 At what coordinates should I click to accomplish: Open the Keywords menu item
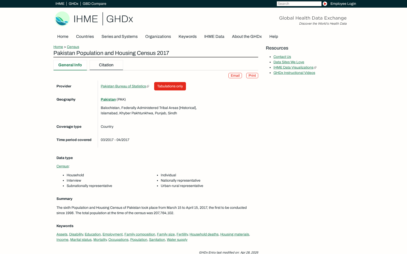click(x=187, y=37)
